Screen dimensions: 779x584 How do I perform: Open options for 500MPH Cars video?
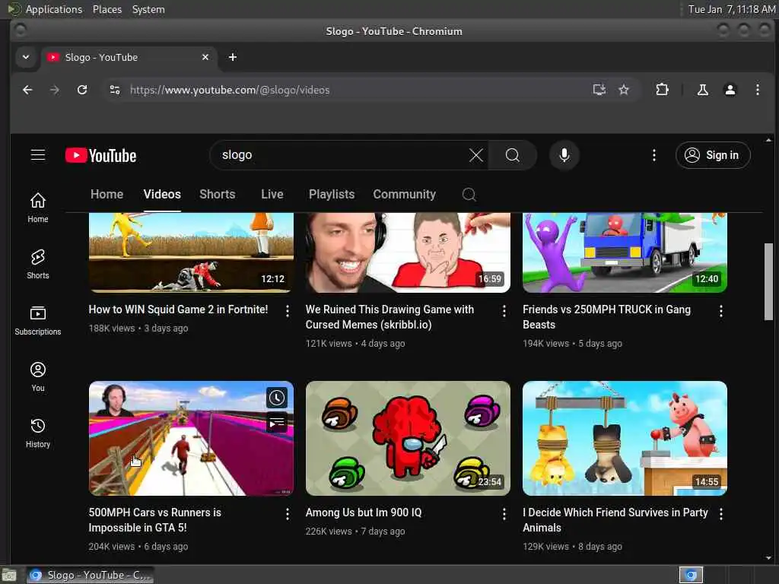[x=287, y=514]
